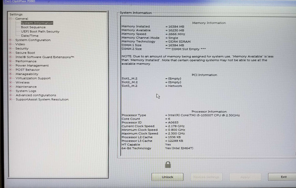The image size is (296, 188).
Task: Select the Video category label
Action: click(20, 44)
